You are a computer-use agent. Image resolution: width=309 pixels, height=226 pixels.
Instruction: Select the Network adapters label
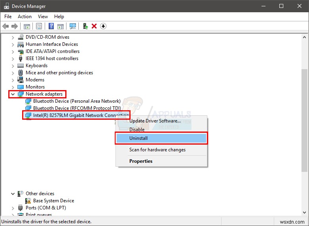point(44,94)
